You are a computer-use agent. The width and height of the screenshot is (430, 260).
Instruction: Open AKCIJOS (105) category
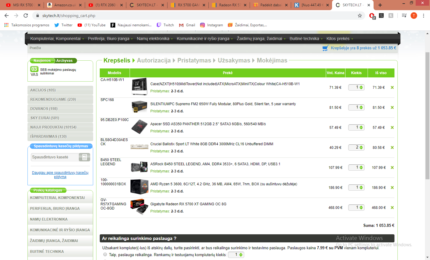coord(43,90)
